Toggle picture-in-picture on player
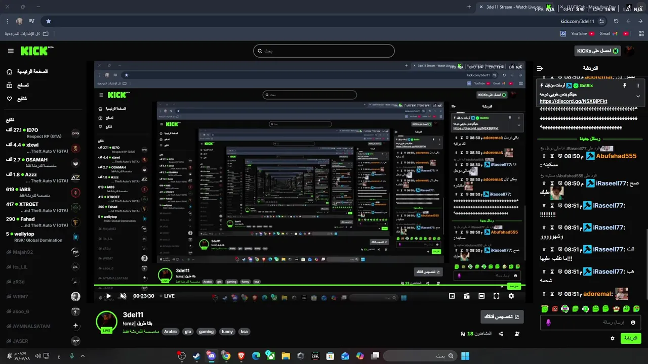 452,296
